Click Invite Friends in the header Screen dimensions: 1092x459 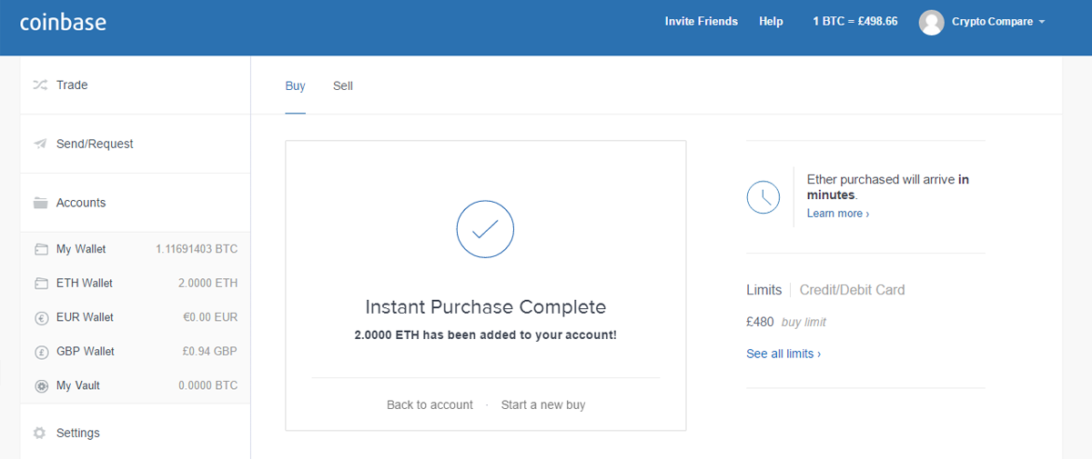point(701,22)
